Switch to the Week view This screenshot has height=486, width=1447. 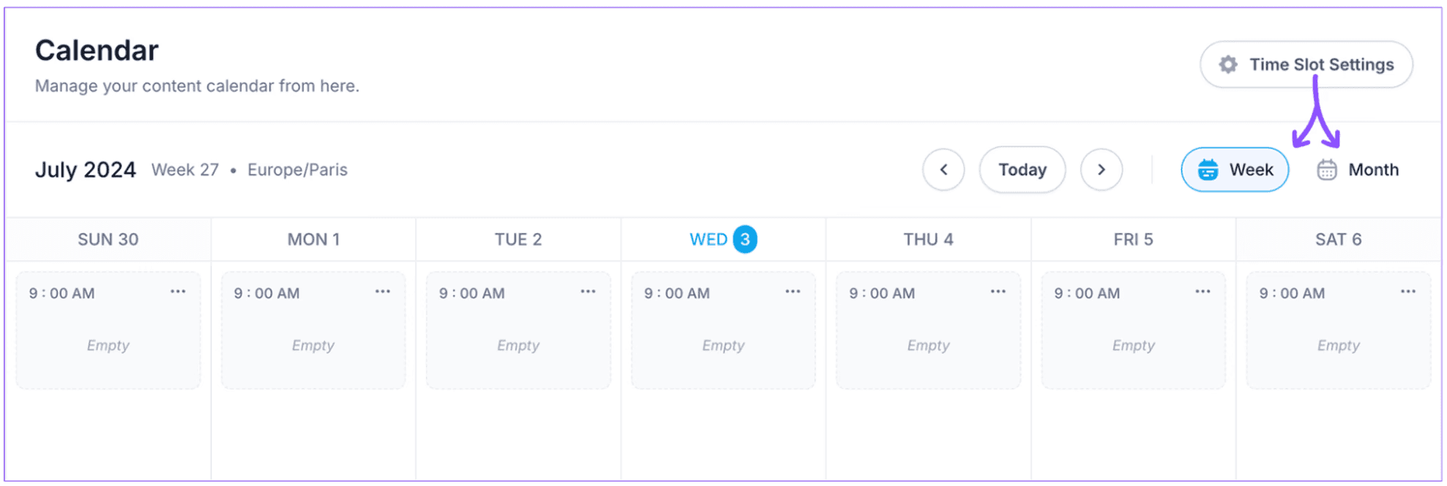pos(1235,170)
